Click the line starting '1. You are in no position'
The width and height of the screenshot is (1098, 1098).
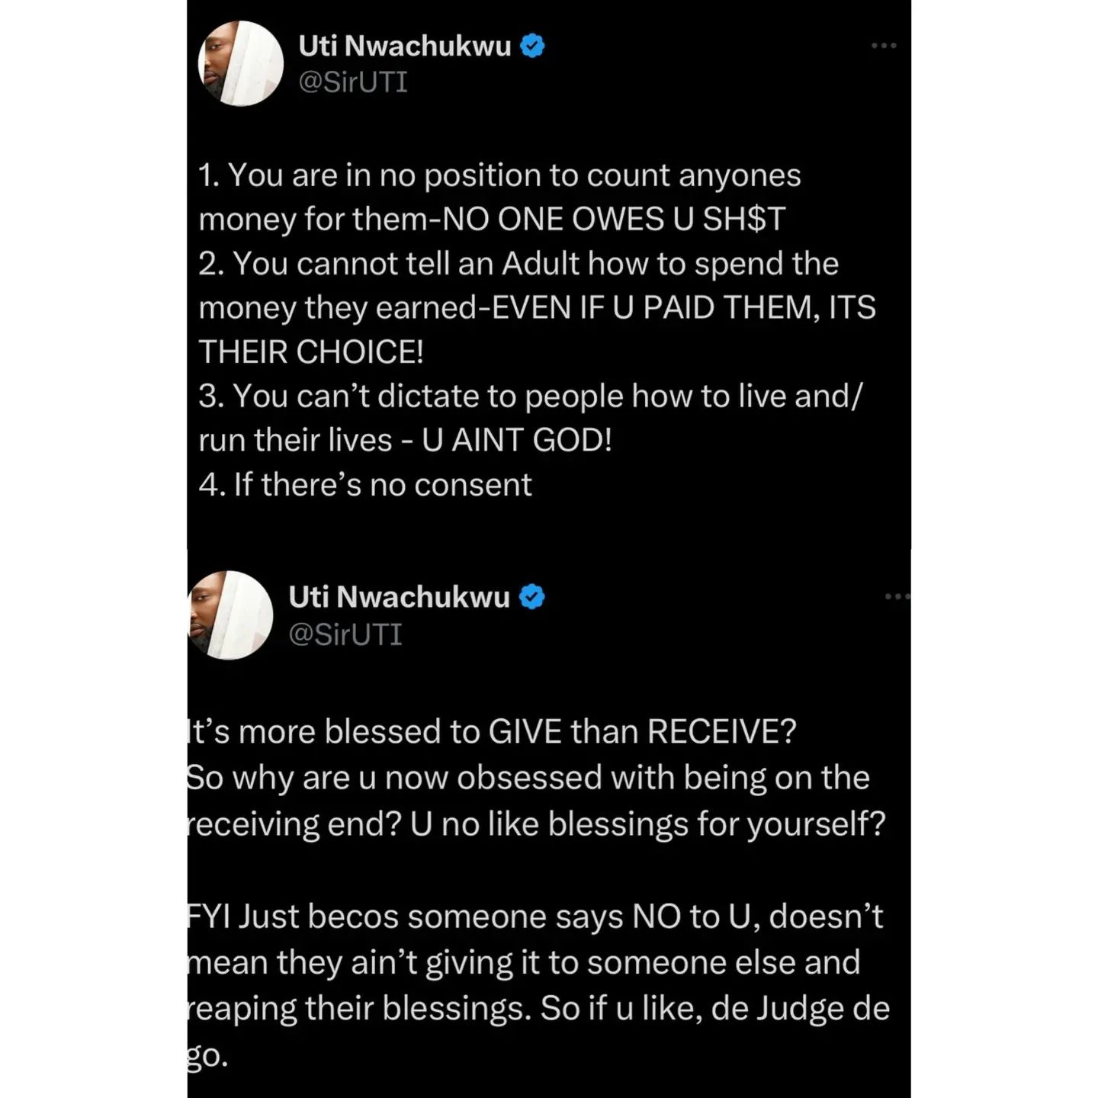pyautogui.click(x=499, y=175)
